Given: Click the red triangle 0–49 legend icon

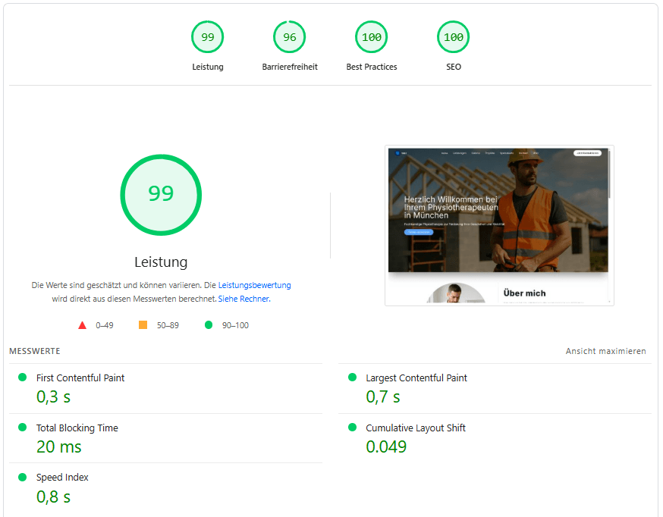Looking at the screenshot, I should [82, 325].
